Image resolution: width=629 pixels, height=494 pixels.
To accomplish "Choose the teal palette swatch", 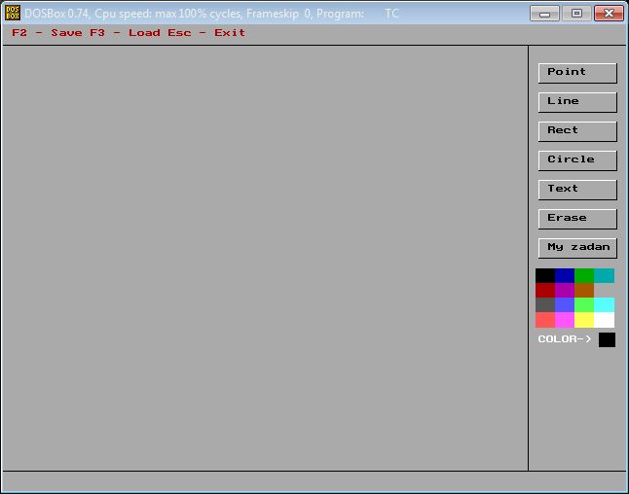I will coord(604,275).
